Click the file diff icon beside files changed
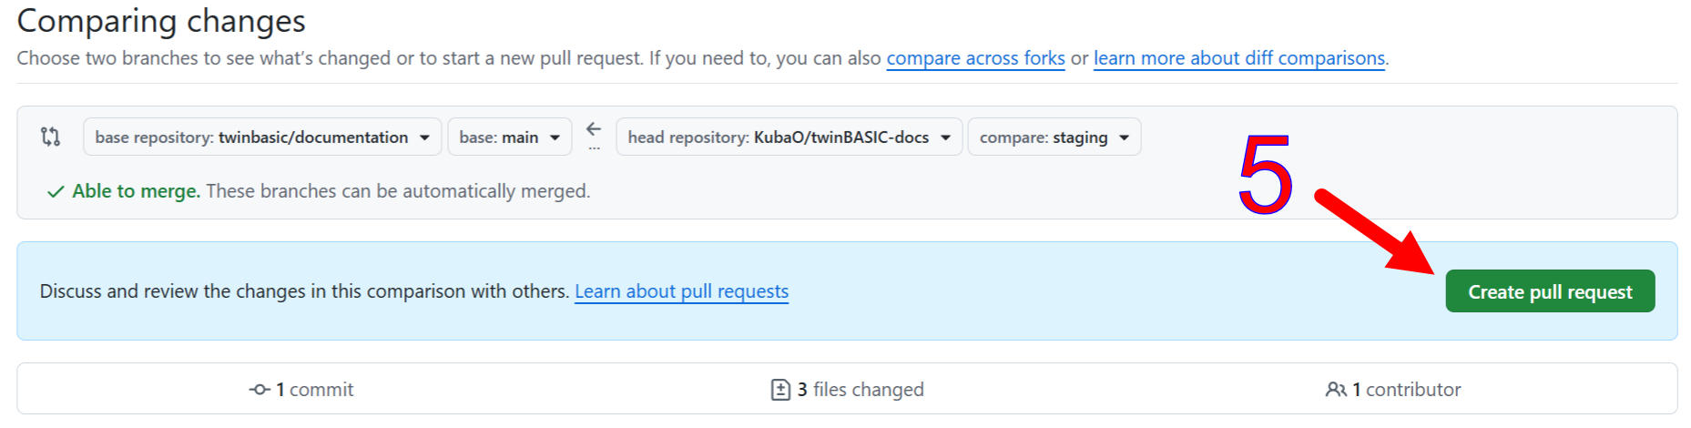 point(780,390)
